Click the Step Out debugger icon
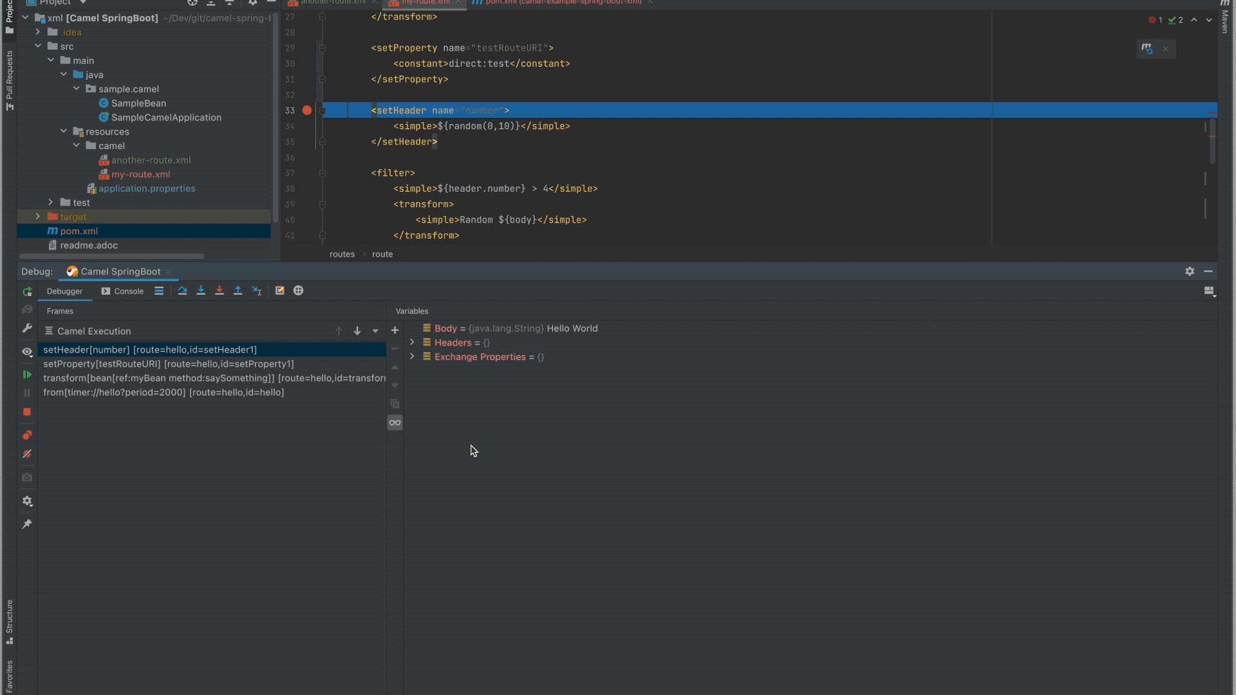This screenshot has height=695, width=1236. [x=238, y=290]
